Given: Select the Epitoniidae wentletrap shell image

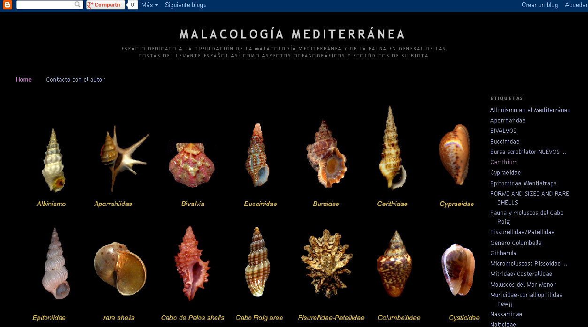Looking at the screenshot, I should pos(56,264).
